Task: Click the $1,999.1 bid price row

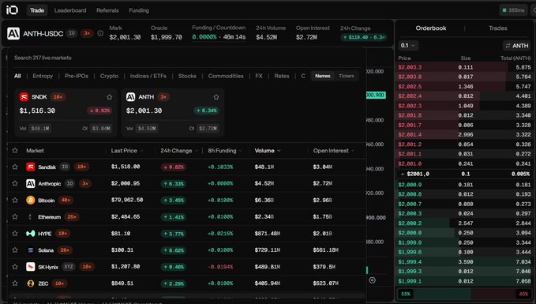Action: [464, 281]
